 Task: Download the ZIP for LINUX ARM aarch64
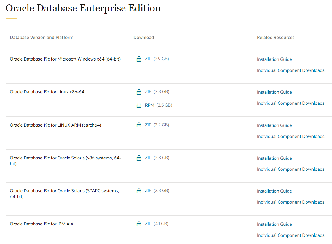pyautogui.click(x=148, y=125)
